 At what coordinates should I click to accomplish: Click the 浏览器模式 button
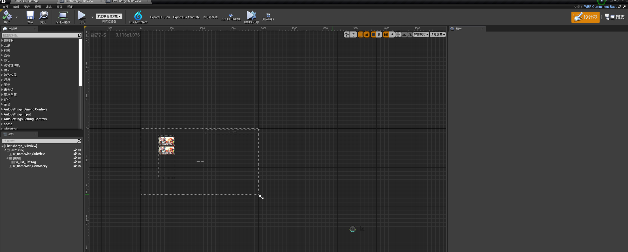(x=210, y=17)
